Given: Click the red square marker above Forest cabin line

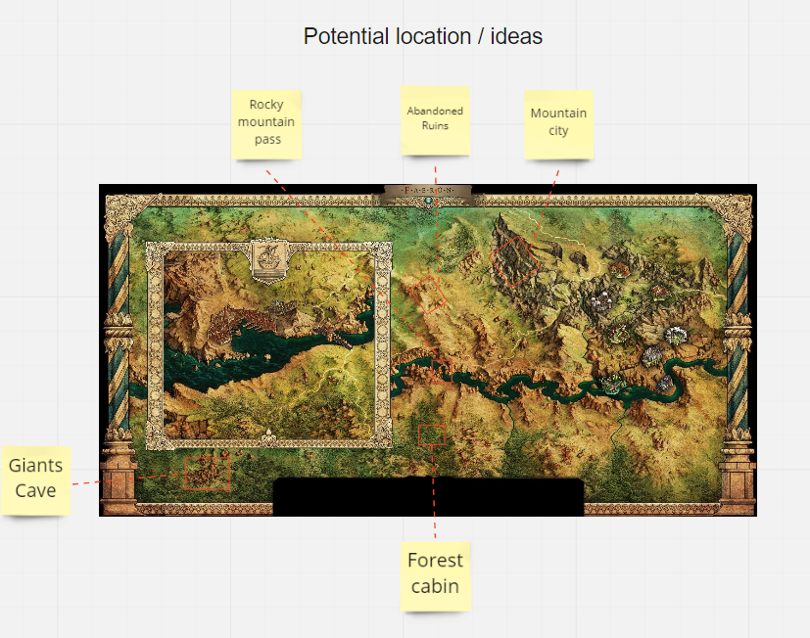Looking at the screenshot, I should click(432, 435).
